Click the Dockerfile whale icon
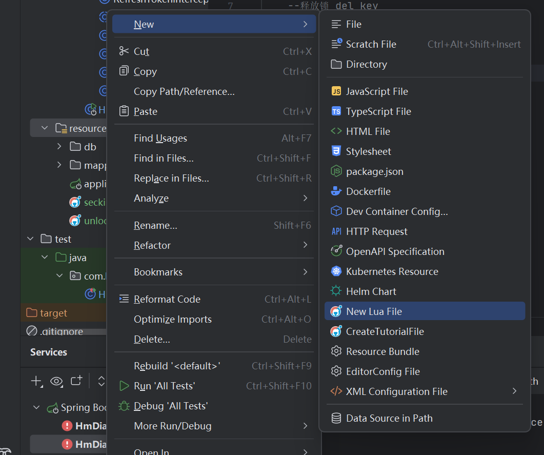Image resolution: width=544 pixels, height=455 pixels. [x=336, y=191]
